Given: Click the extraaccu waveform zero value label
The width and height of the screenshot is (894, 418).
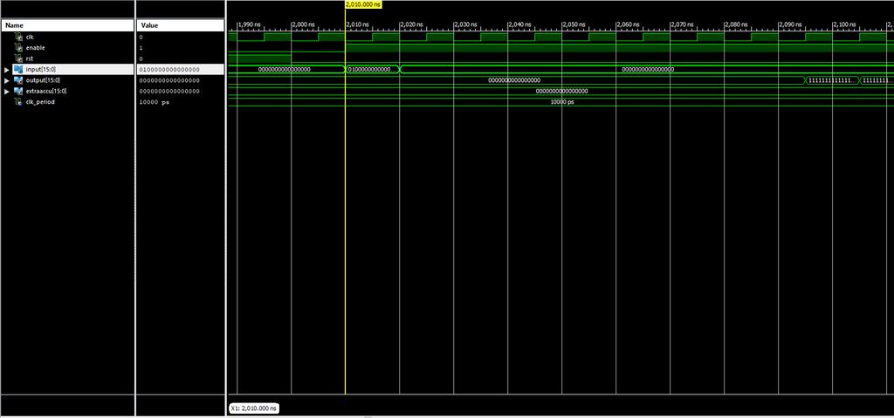Looking at the screenshot, I should [x=561, y=92].
